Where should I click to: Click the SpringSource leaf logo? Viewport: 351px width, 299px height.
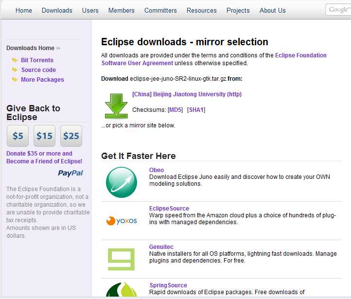122,290
